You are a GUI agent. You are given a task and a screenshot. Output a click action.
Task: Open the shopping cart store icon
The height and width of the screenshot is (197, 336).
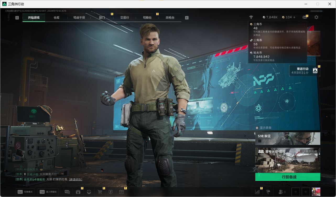(x=100, y=192)
